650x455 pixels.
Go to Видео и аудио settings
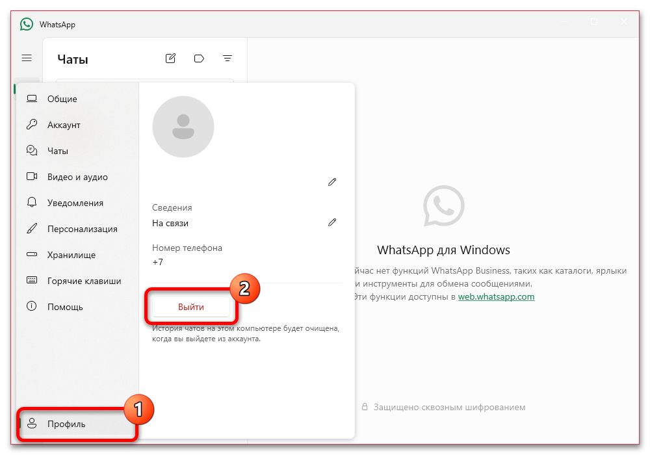tap(77, 177)
